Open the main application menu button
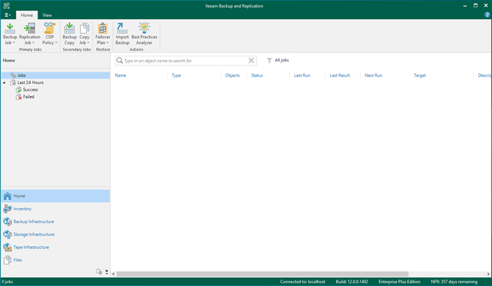 8,15
